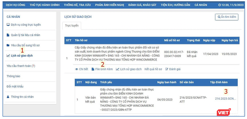The image size is (247, 119).
Task: Select Đổi mật khẩu in the sidebar
Action: [x=15, y=86]
